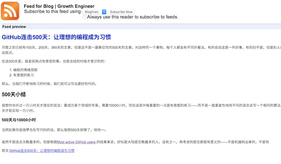Click the Subscribe Now button
This screenshot has width=281, height=164.
pos(121,12)
